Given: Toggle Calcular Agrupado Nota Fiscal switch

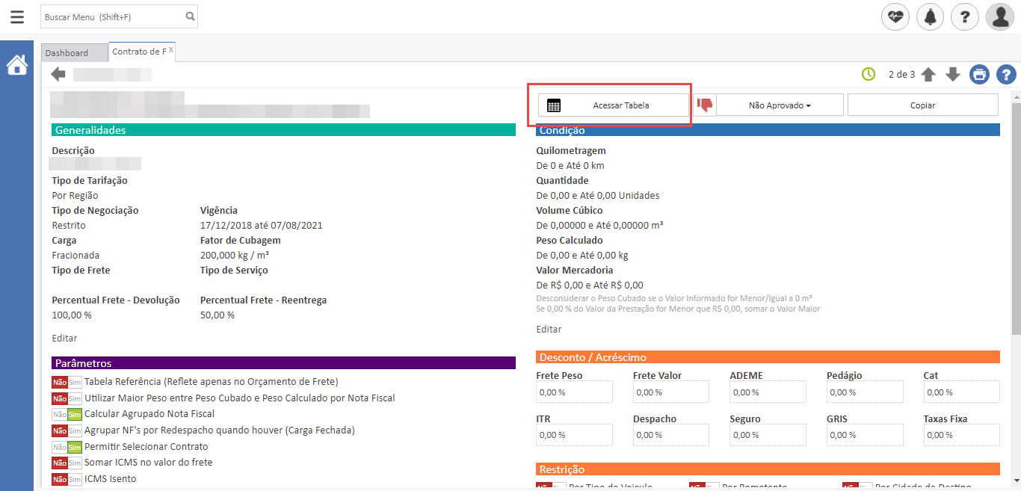Looking at the screenshot, I should 67,414.
